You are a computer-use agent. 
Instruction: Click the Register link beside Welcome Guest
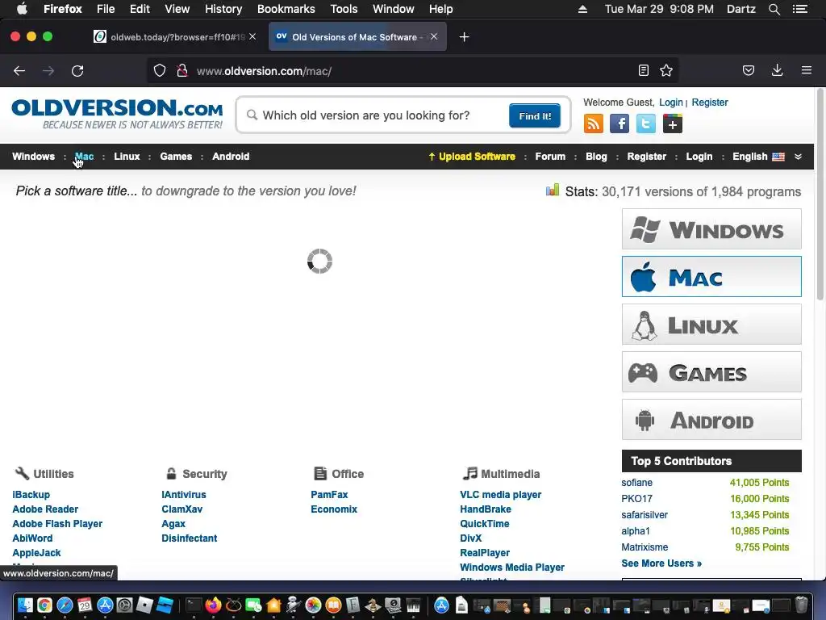(x=710, y=103)
